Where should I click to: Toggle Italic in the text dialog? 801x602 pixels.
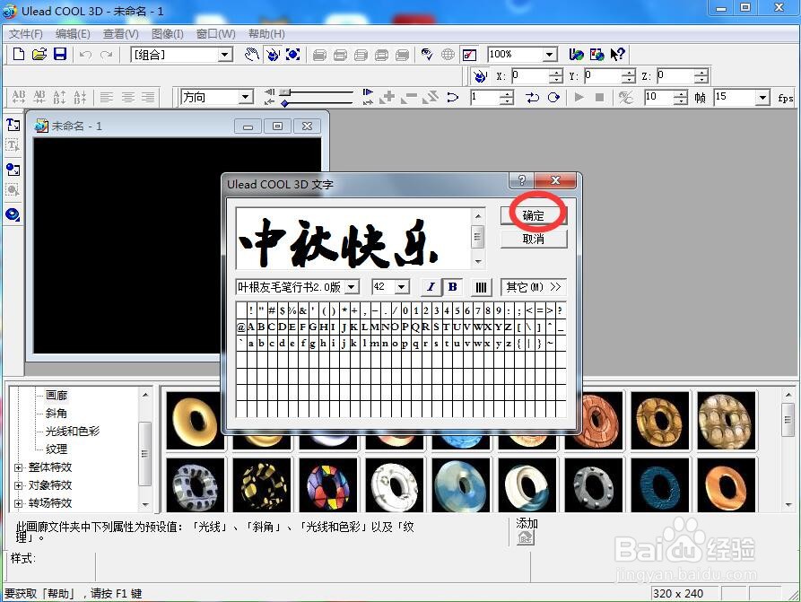(431, 287)
